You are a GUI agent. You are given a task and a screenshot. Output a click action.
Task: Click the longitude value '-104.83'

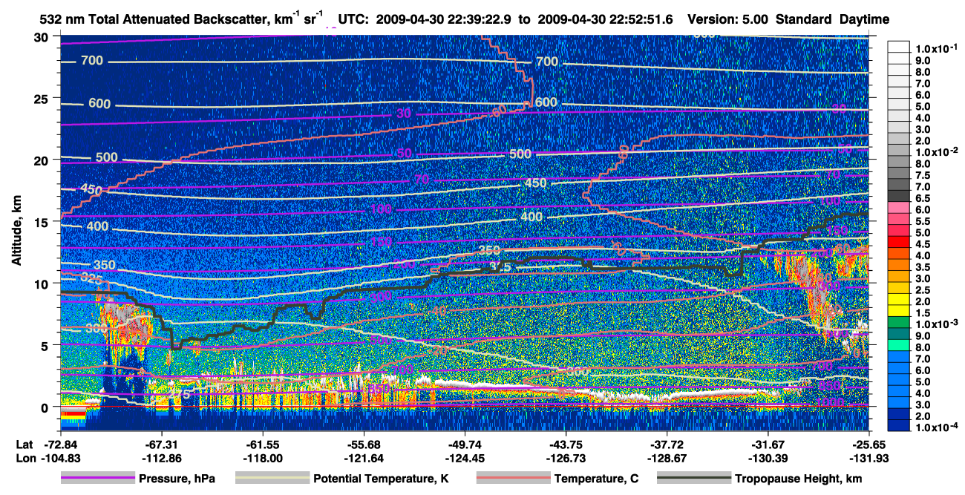click(61, 459)
